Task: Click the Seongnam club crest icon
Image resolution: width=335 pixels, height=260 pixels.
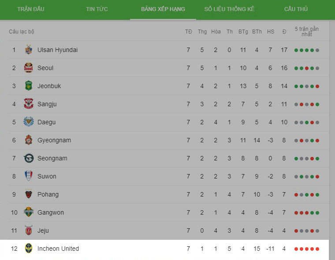Action: [x=29, y=158]
